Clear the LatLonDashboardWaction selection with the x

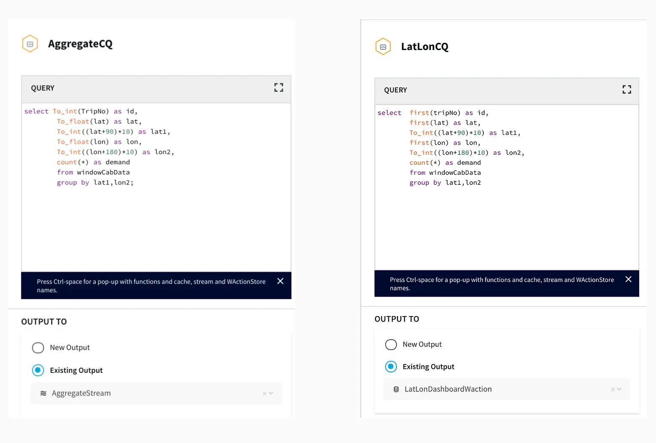pos(612,389)
